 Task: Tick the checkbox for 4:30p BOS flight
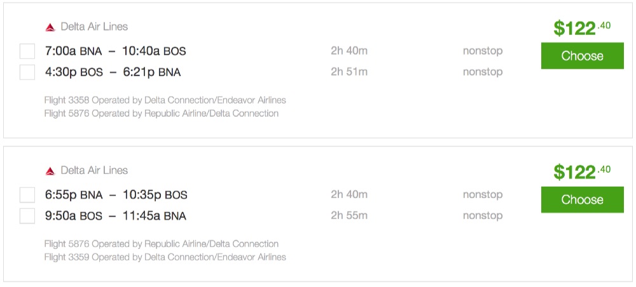pyautogui.click(x=27, y=72)
